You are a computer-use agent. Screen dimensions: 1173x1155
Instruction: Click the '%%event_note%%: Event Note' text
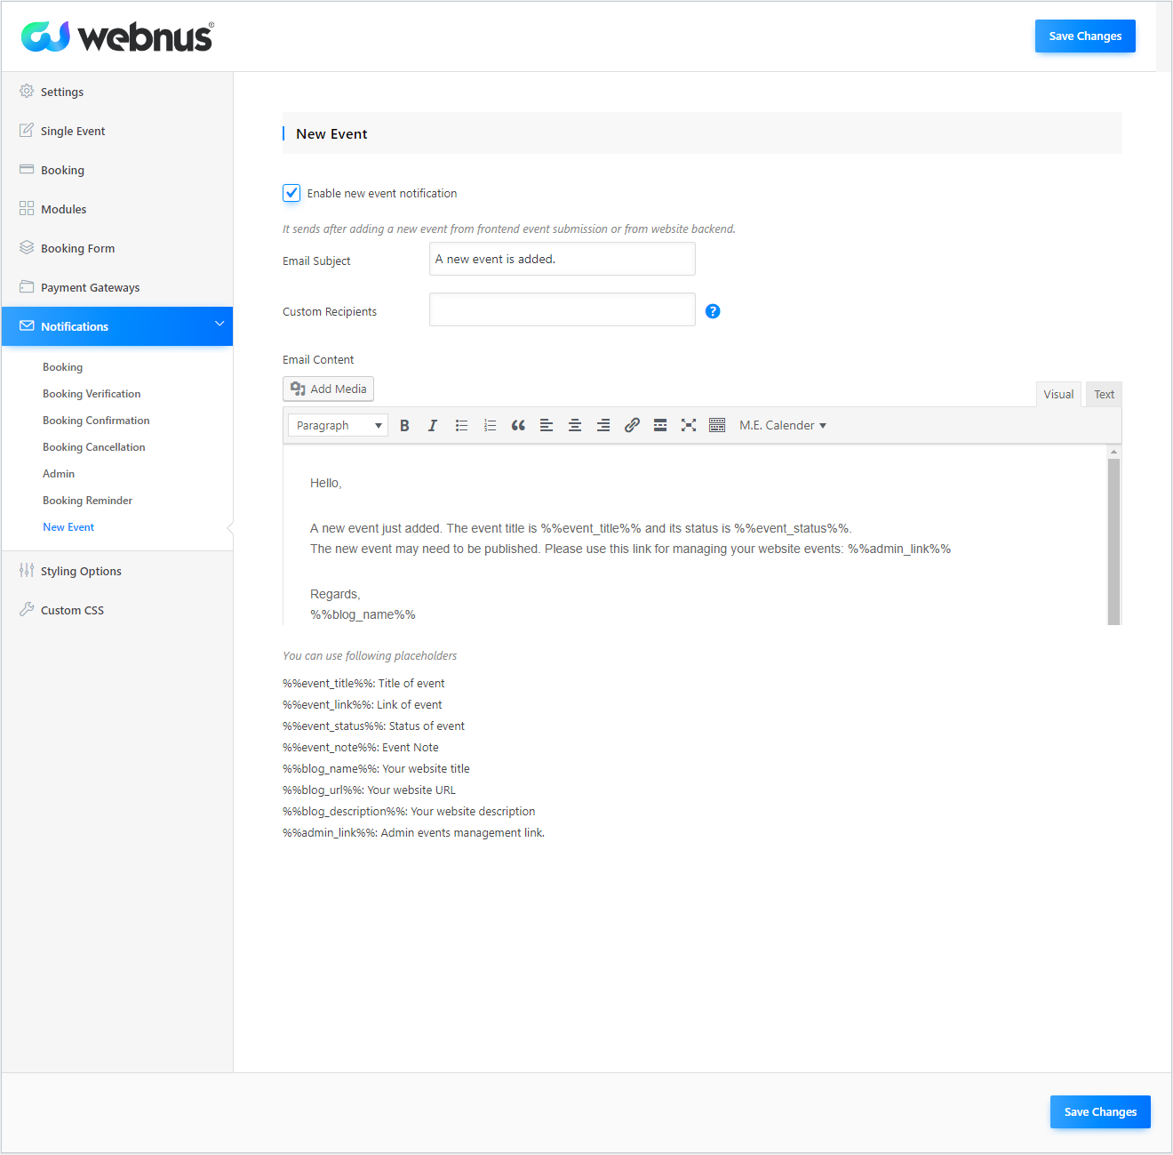361,748
